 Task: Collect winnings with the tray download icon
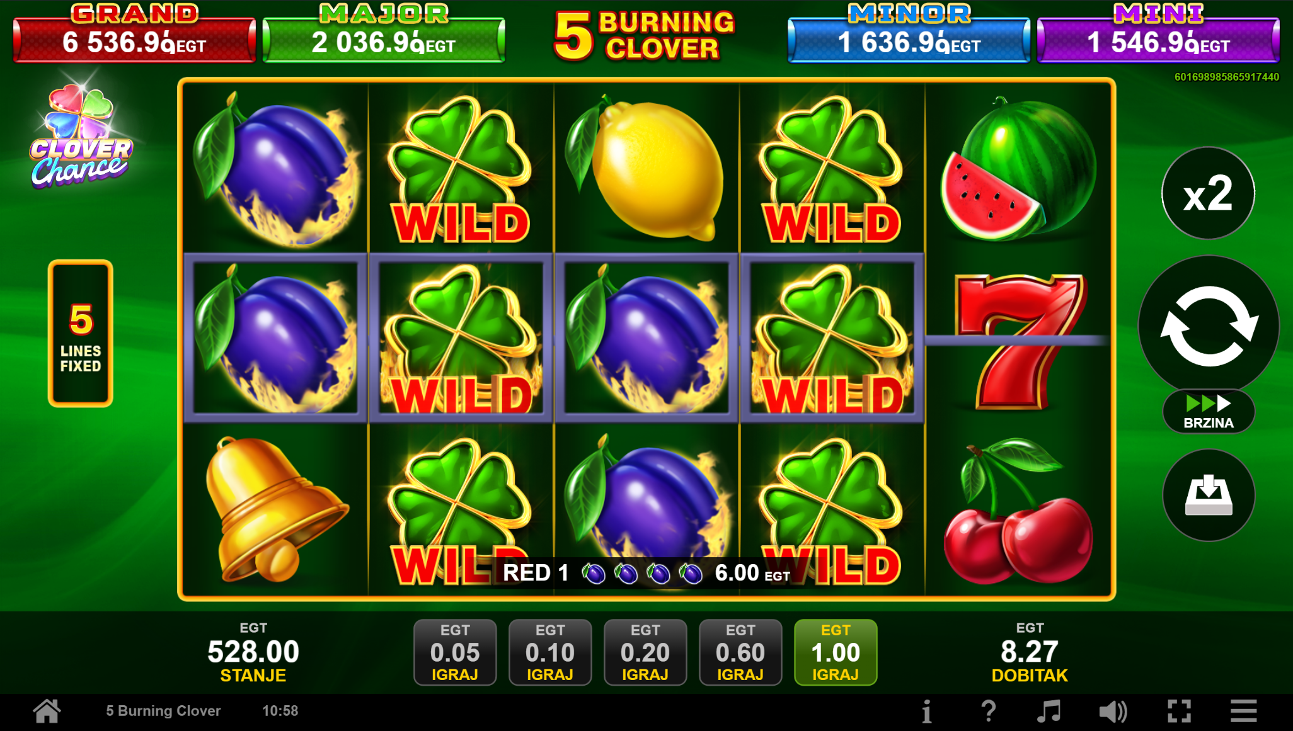[1209, 495]
